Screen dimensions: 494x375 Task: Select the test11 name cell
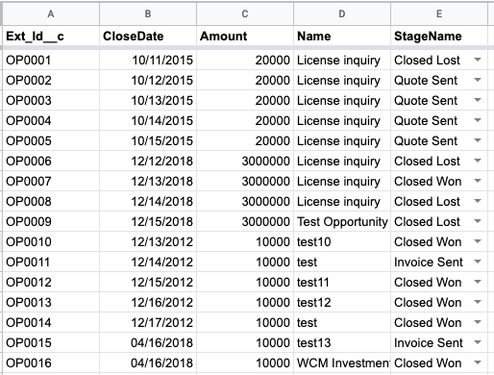342,282
